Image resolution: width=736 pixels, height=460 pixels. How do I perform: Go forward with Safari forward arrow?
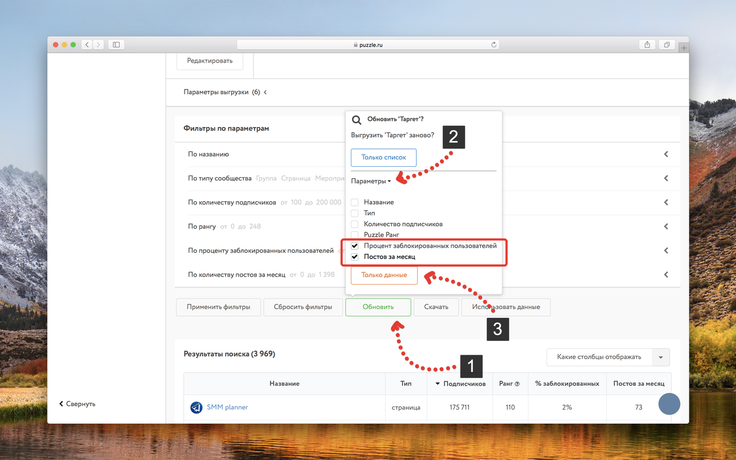(x=99, y=45)
